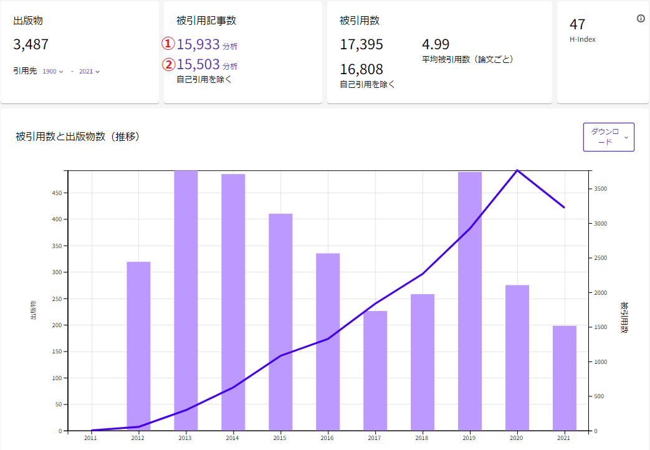
Task: Select the 2013 publications bar
Action: tap(186, 299)
